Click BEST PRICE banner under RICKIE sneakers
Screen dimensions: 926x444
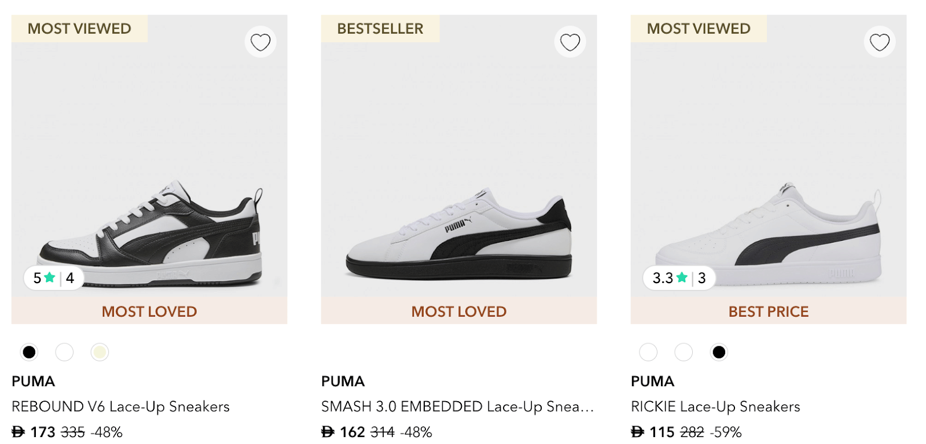click(x=769, y=311)
